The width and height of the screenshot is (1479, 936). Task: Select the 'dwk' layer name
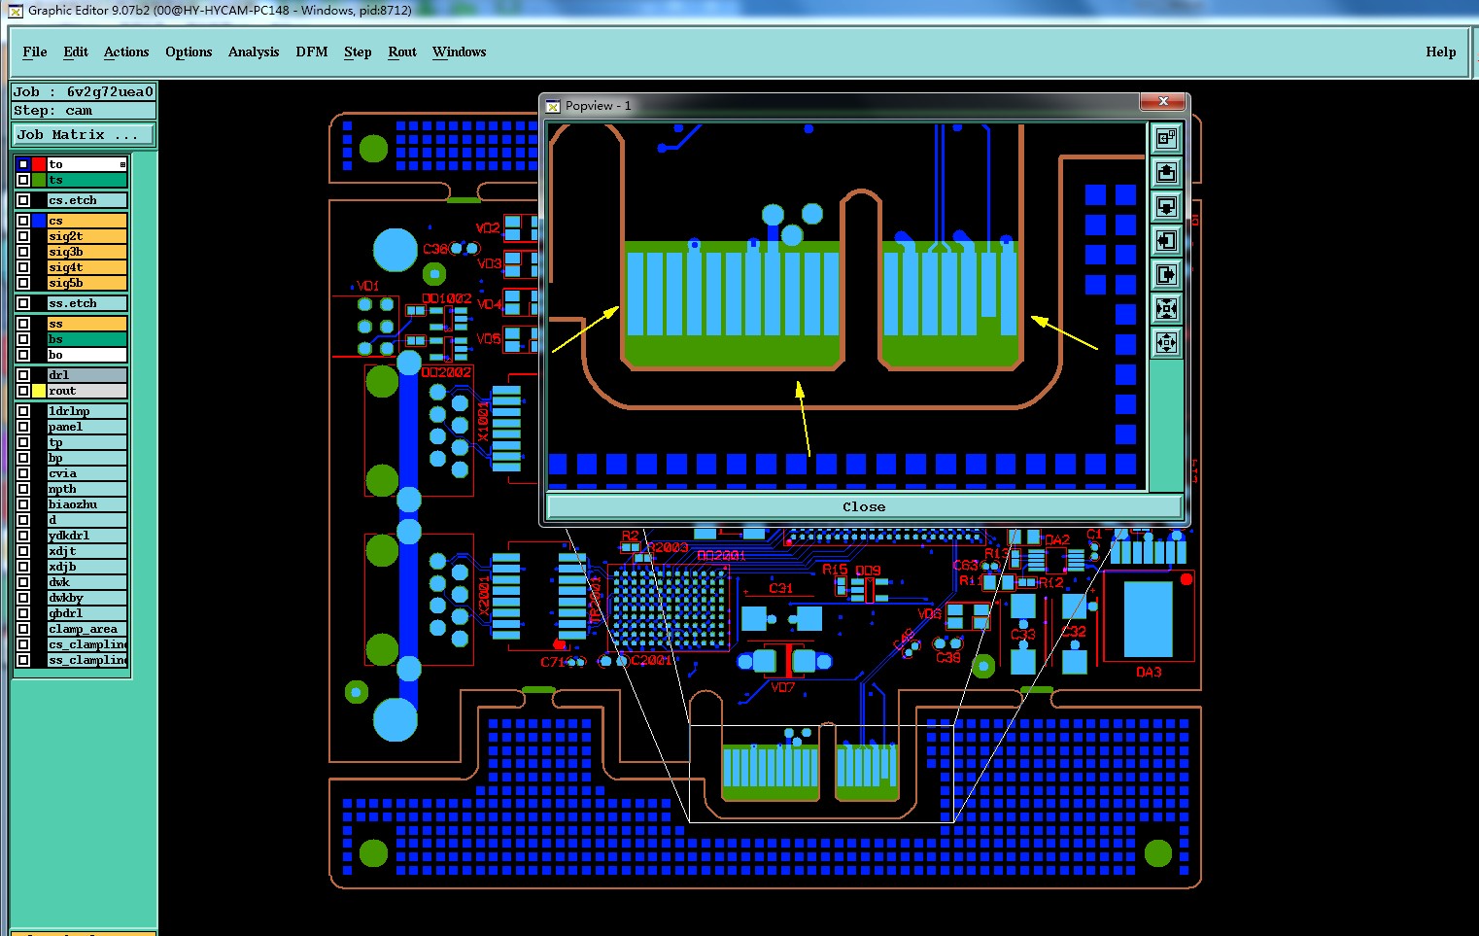87,582
